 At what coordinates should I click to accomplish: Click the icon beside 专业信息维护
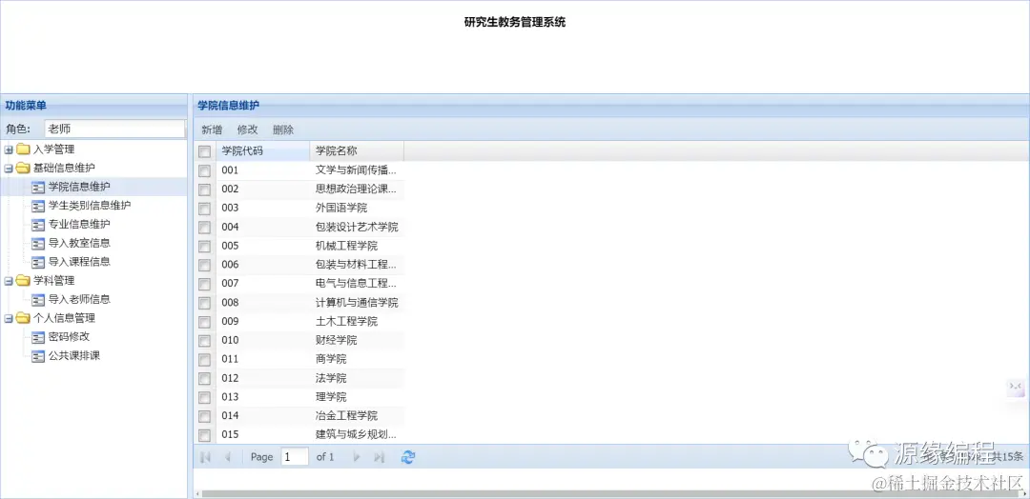(x=38, y=224)
